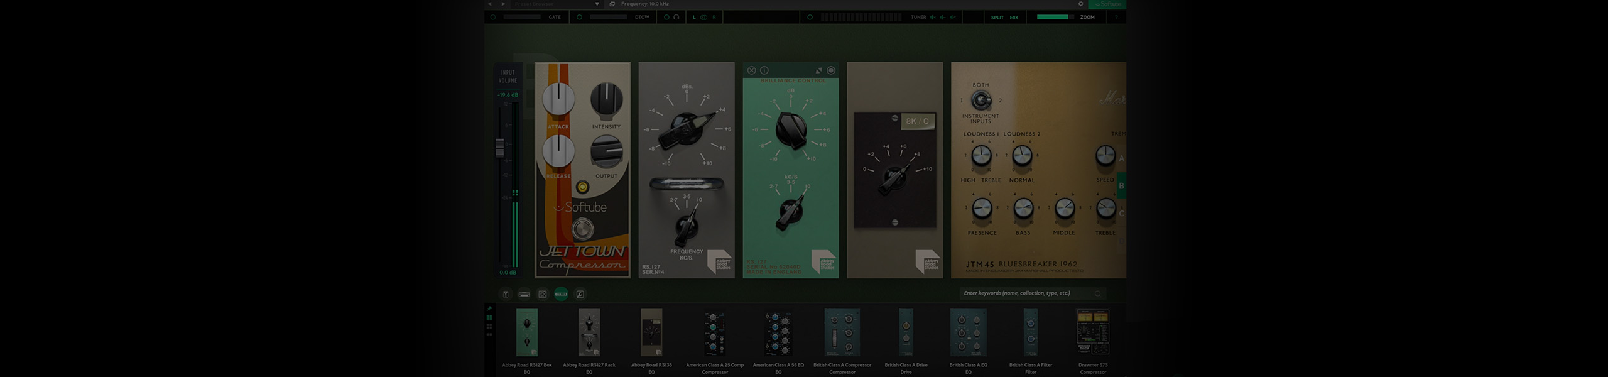Click the INTENSITY knob on Jet Town Compressor
Screen dimensions: 1608x377
606,99
